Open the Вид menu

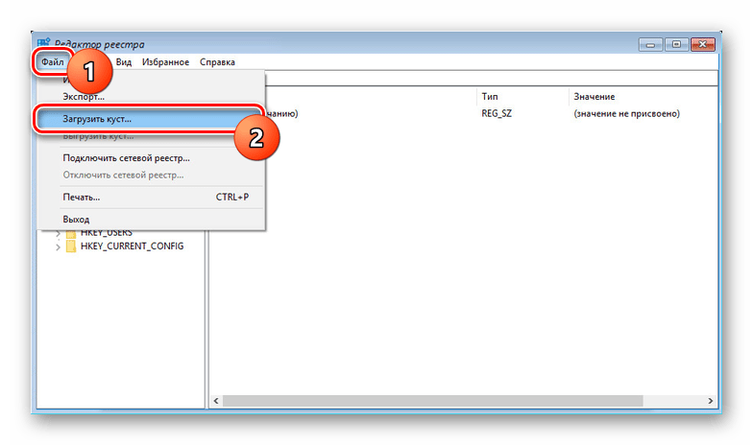pyautogui.click(x=123, y=61)
